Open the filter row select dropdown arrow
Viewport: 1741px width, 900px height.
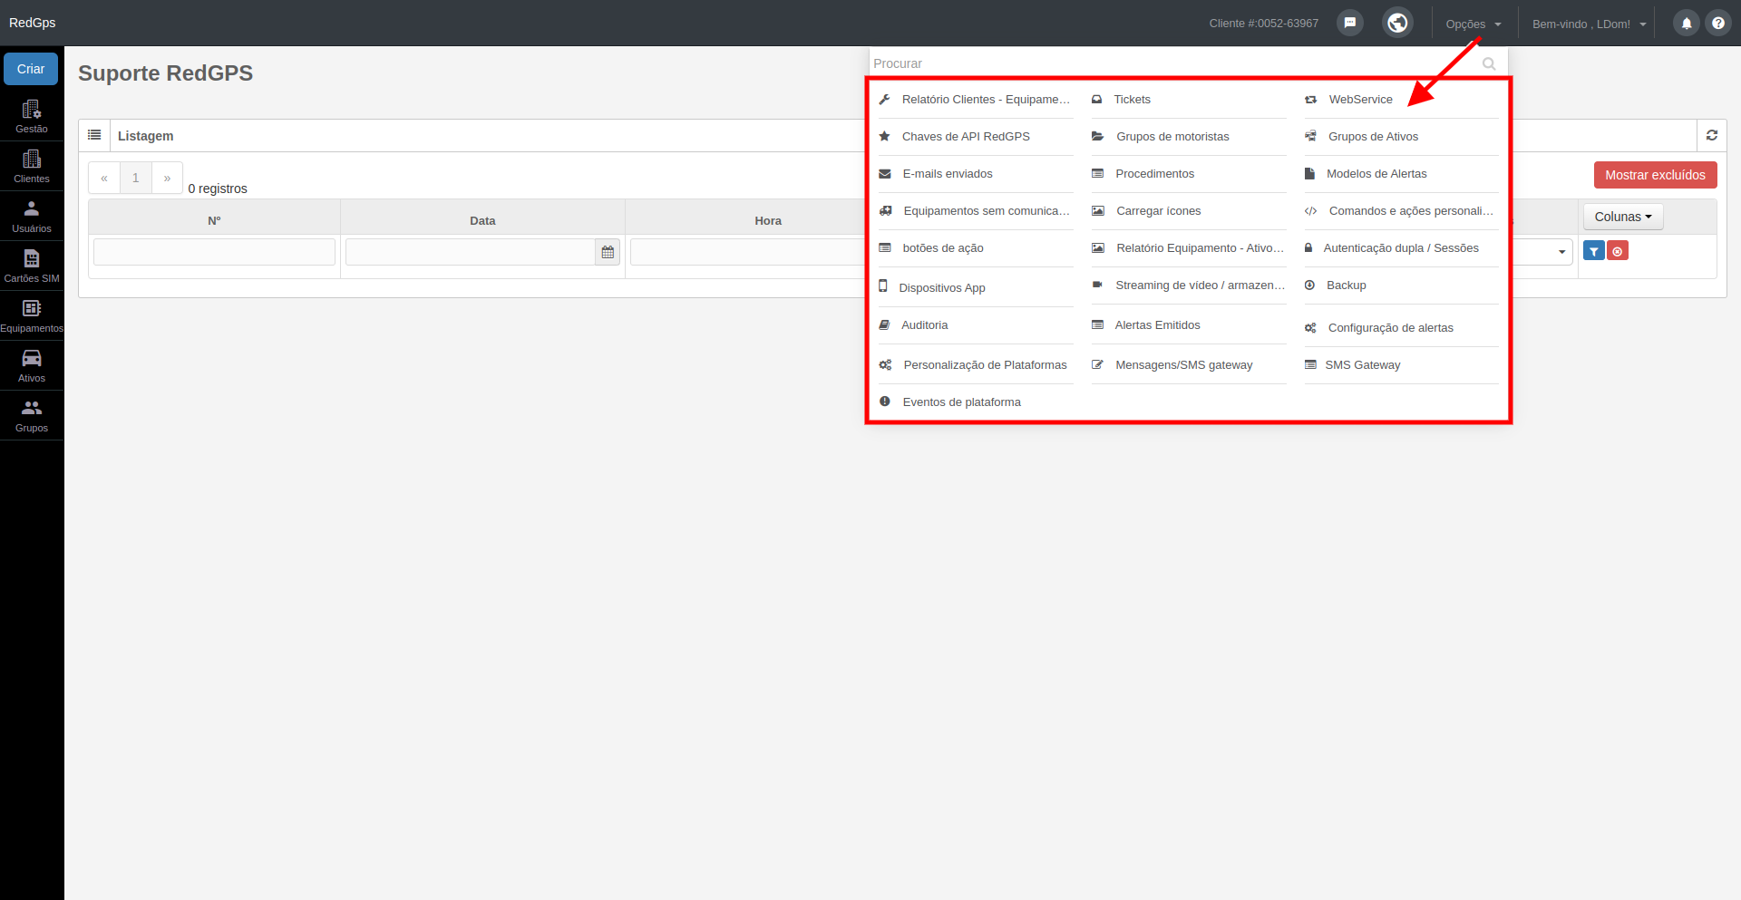point(1561,252)
